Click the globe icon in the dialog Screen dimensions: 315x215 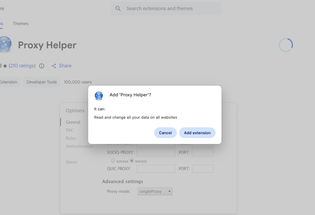tap(99, 96)
